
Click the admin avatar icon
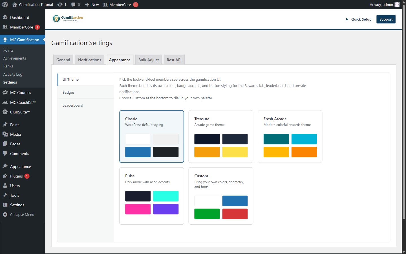coord(397,5)
